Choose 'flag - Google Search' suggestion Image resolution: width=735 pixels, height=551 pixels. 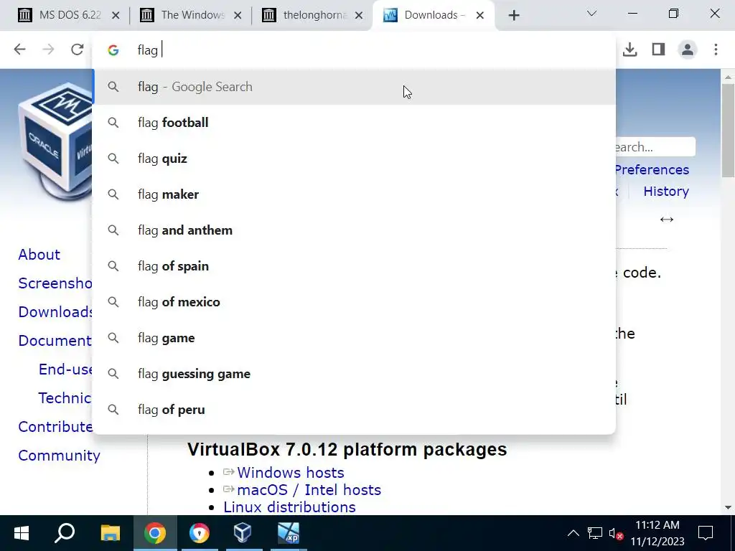(x=355, y=87)
